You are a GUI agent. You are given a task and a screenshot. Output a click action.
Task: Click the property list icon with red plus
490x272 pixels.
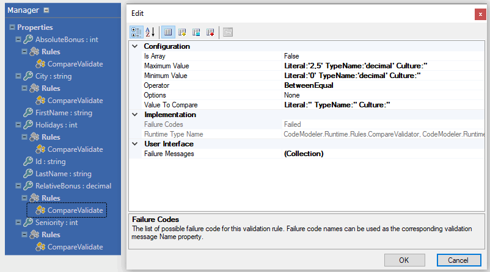click(210, 32)
